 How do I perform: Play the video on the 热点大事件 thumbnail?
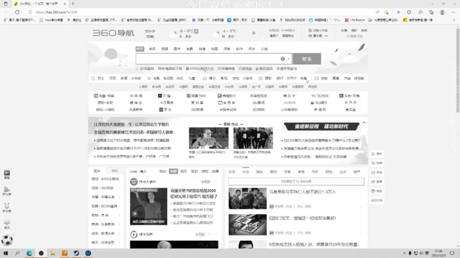(135, 213)
